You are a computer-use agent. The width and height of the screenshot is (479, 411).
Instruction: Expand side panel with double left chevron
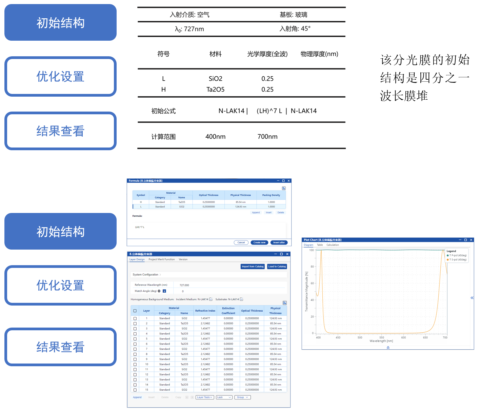click(x=472, y=298)
